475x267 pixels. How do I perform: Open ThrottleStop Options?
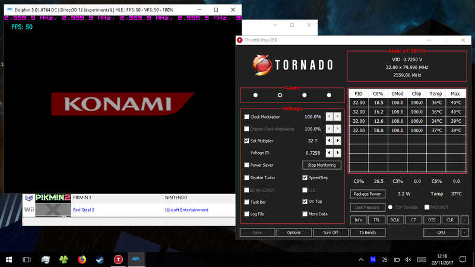click(294, 233)
